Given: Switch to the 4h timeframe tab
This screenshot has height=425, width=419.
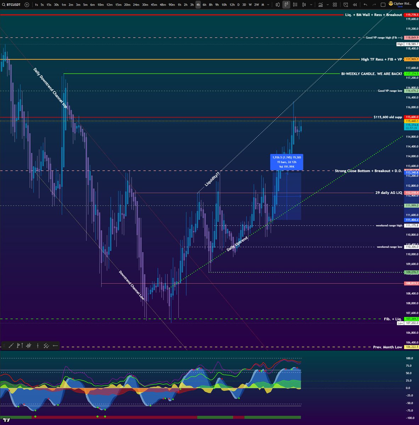Looking at the screenshot, I should (199, 5).
